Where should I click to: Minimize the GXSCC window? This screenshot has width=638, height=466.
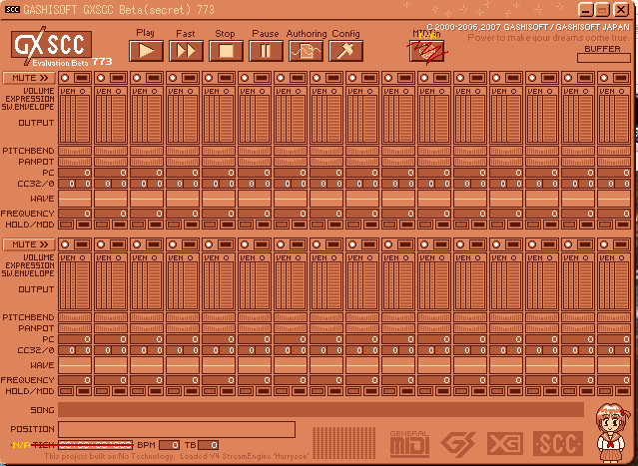586,10
